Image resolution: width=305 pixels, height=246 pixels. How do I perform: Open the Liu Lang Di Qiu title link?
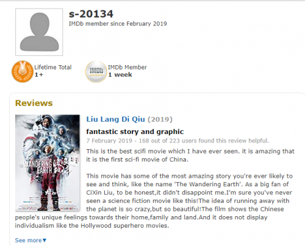(x=116, y=119)
